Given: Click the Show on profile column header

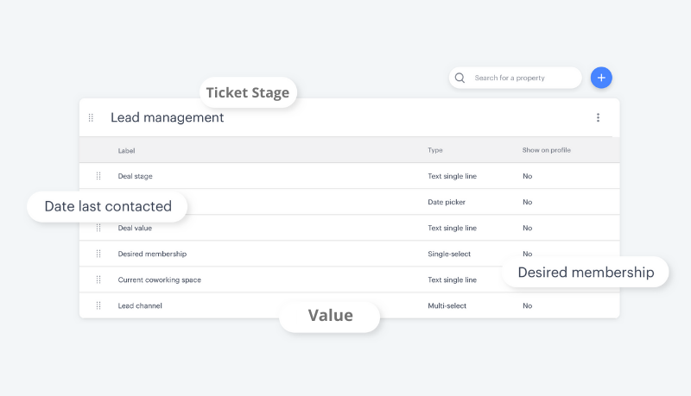Looking at the screenshot, I should pos(546,150).
